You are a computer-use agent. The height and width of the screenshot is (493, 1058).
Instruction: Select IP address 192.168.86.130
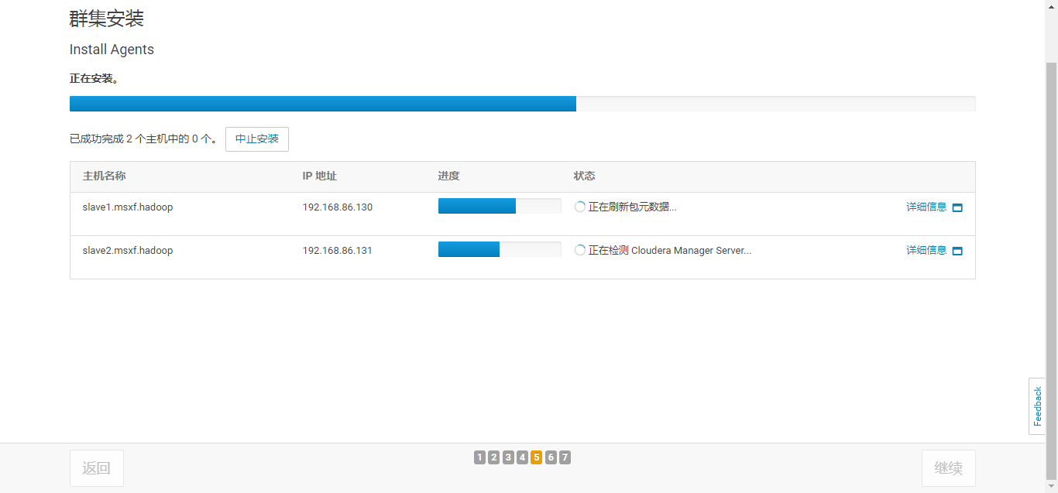(338, 207)
